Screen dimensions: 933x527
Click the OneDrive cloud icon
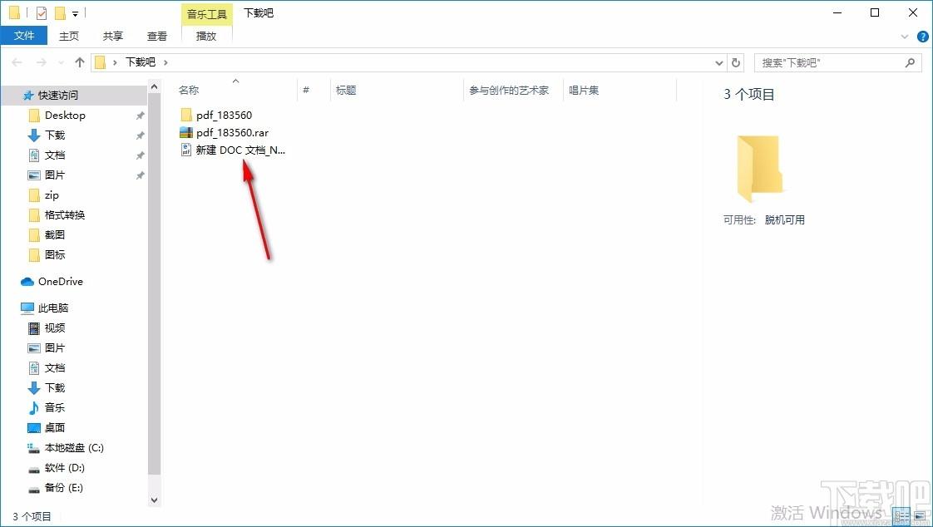(x=27, y=281)
